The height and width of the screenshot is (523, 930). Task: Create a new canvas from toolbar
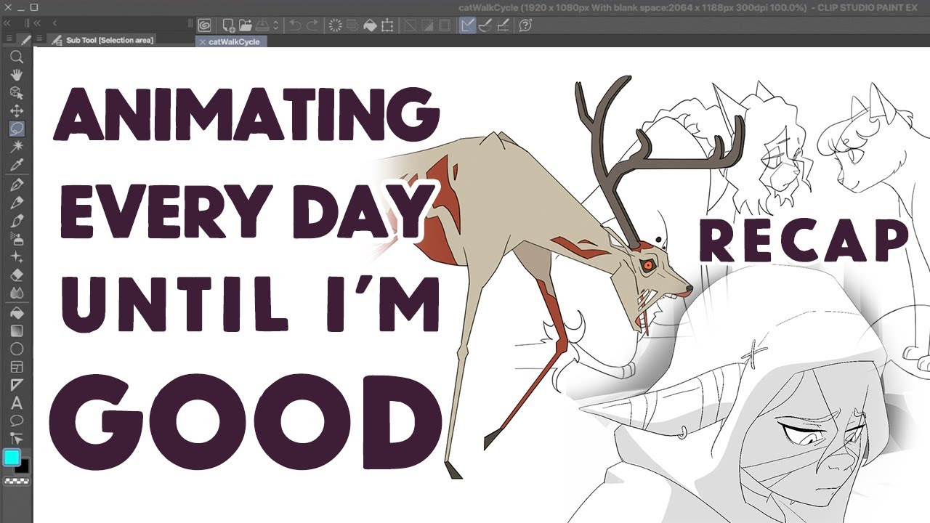coord(228,25)
